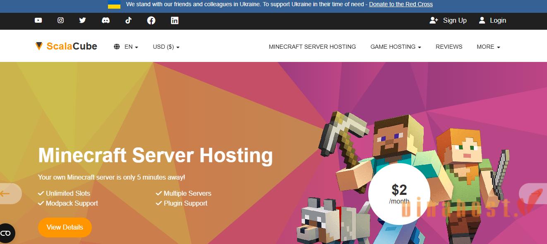Click the globe language icon
Viewport: 547px width, 244px height.
pyautogui.click(x=117, y=47)
